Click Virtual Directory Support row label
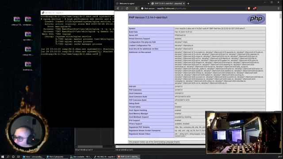This screenshot has width=283, height=159. tap(139, 38)
